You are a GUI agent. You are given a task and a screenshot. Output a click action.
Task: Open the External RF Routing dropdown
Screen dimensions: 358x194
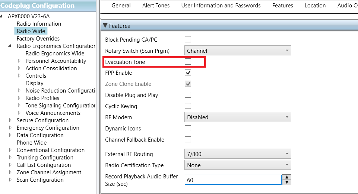[x=238, y=154]
